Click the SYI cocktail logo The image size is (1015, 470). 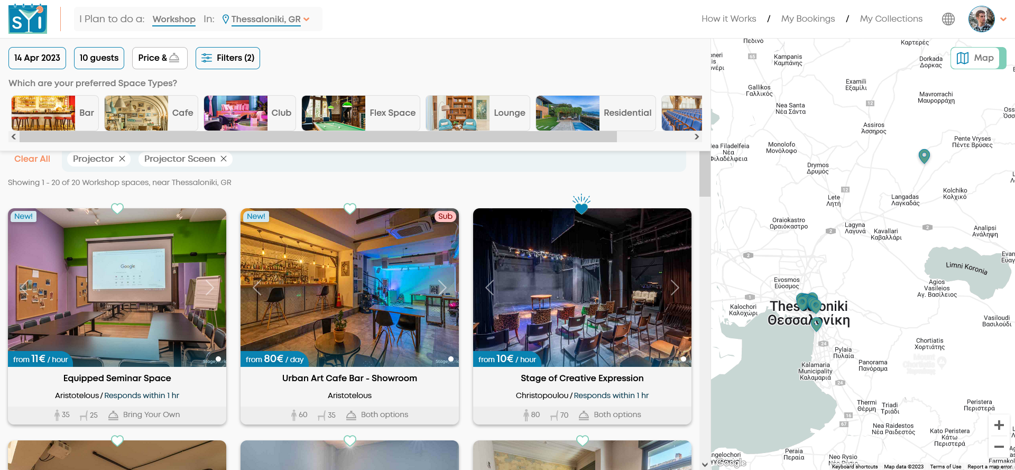27,19
